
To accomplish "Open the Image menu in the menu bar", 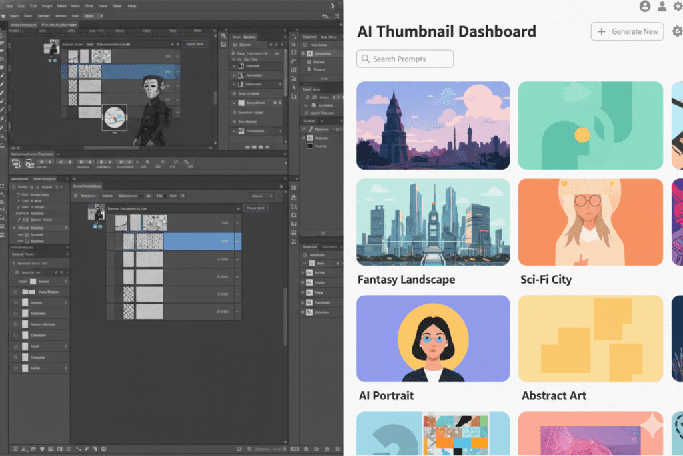I will coord(47,6).
